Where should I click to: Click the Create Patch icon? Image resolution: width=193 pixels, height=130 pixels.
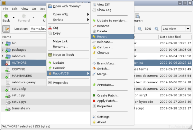tap(94, 95)
